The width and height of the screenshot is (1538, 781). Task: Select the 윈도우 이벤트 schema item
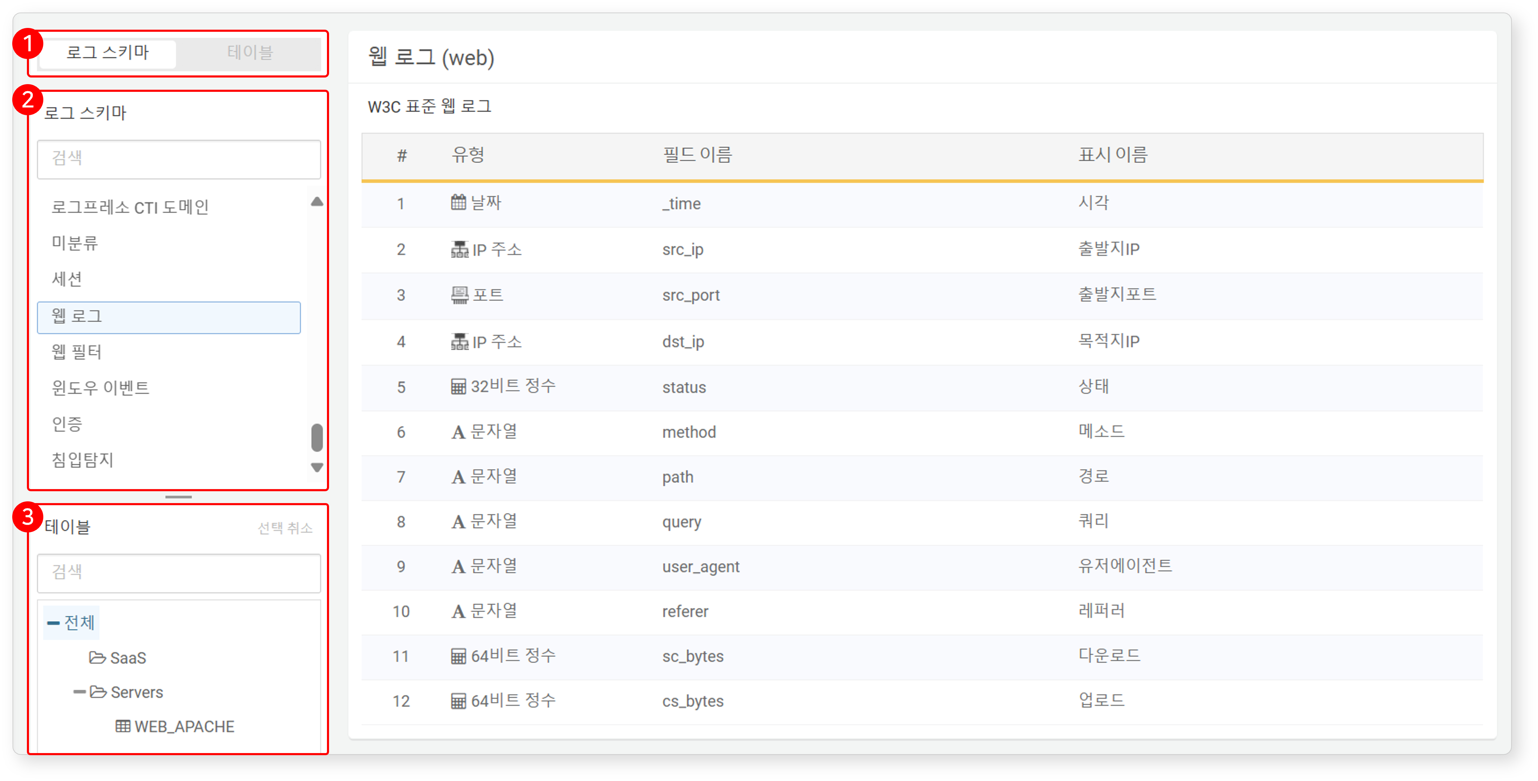(100, 388)
